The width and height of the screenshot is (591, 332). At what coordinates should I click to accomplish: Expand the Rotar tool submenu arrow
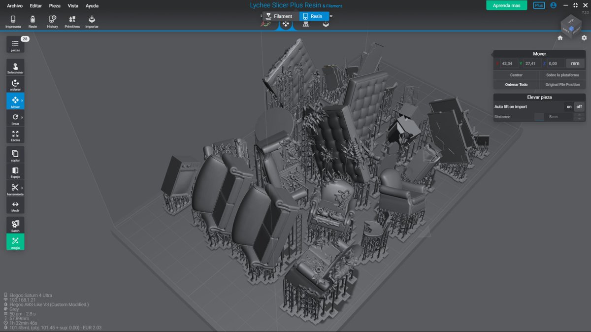22,117
